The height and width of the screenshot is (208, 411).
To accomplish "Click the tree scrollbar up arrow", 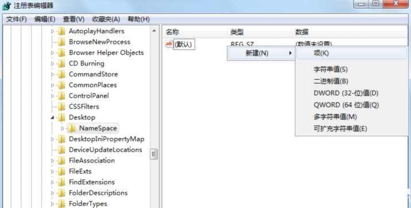I will tap(154, 30).
